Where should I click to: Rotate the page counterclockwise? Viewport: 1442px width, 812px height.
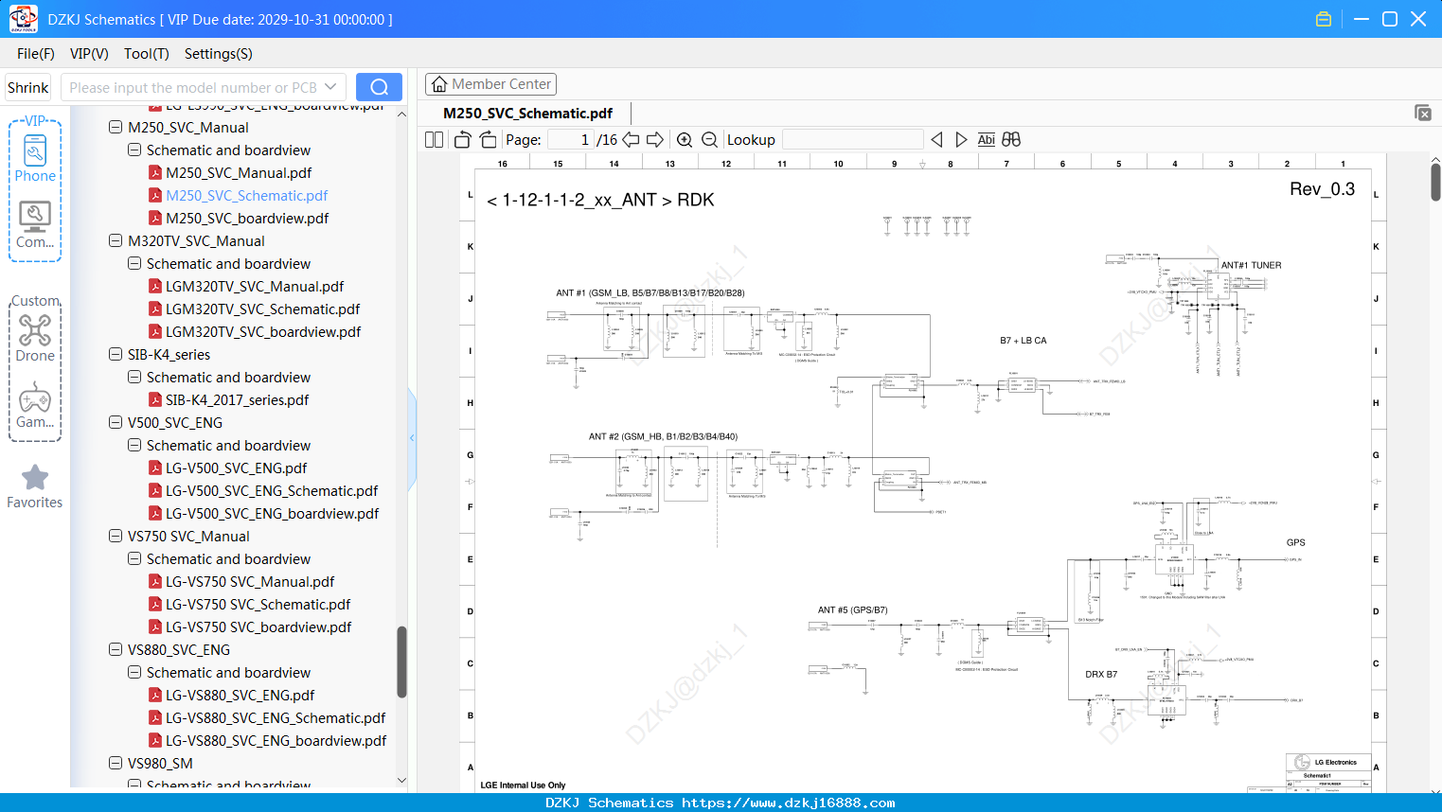coord(462,139)
